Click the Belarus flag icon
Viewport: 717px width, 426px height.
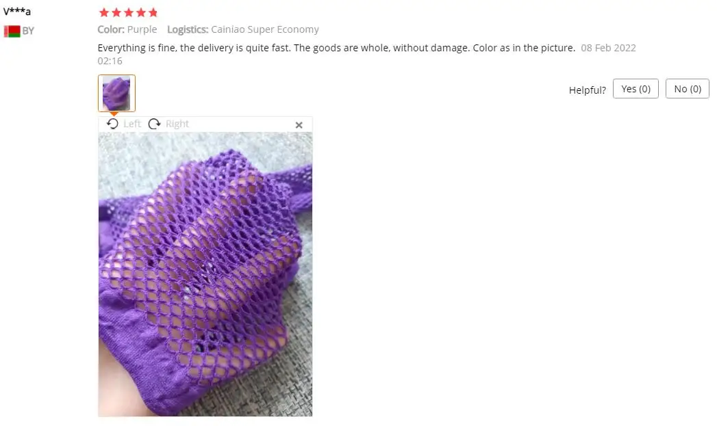coord(12,31)
